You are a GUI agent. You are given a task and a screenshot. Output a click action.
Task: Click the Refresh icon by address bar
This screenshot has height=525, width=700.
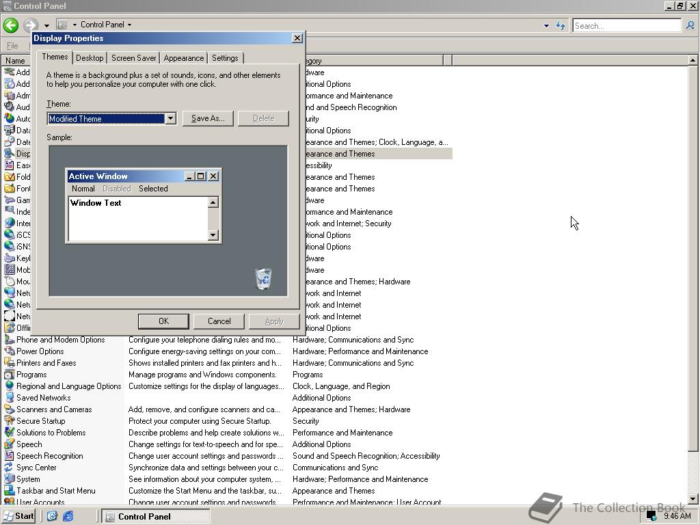[561, 26]
